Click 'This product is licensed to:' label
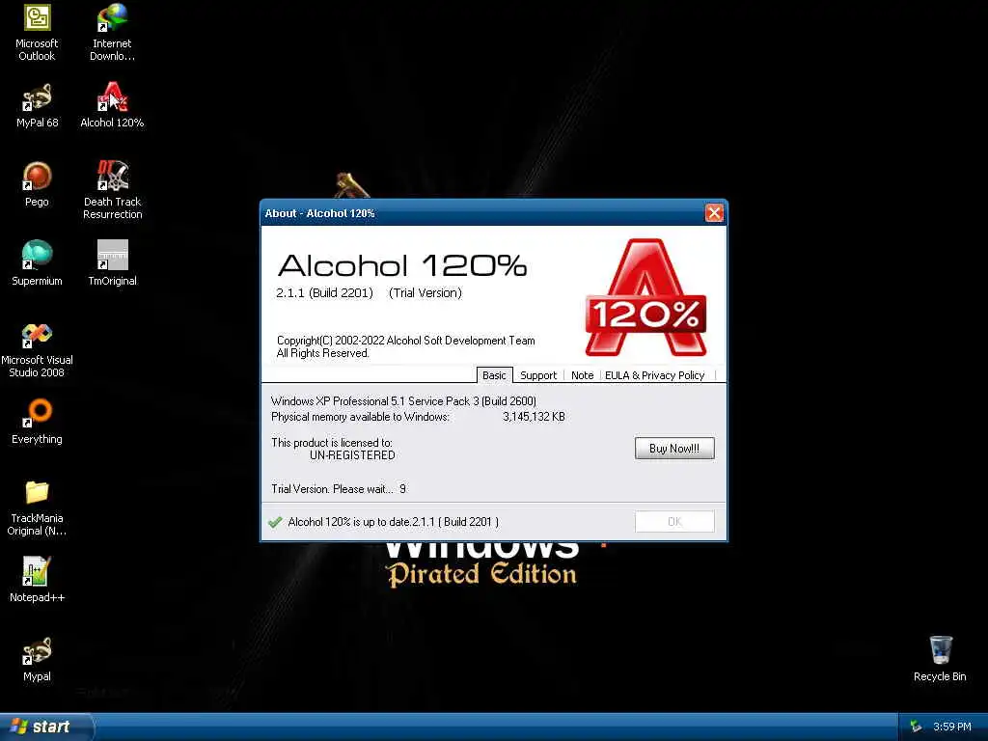The height and width of the screenshot is (741, 988). coord(332,442)
